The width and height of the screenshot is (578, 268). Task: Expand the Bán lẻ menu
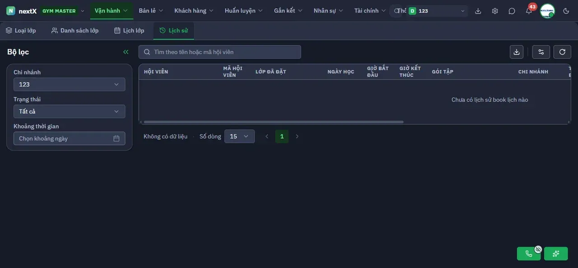pyautogui.click(x=151, y=11)
